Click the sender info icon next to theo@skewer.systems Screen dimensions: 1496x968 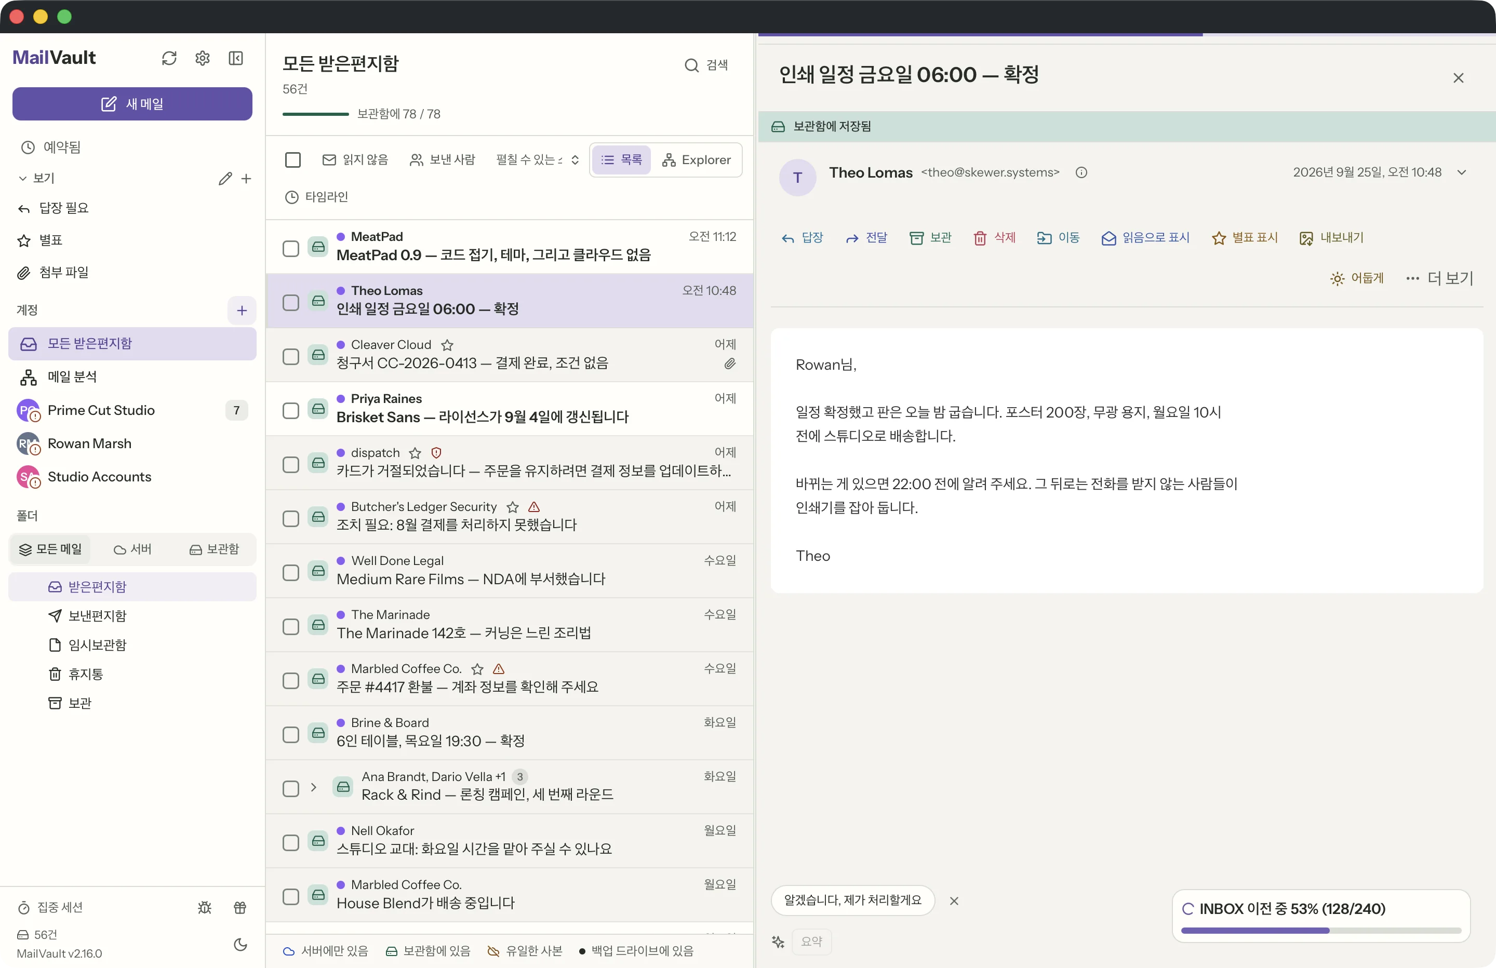point(1081,172)
